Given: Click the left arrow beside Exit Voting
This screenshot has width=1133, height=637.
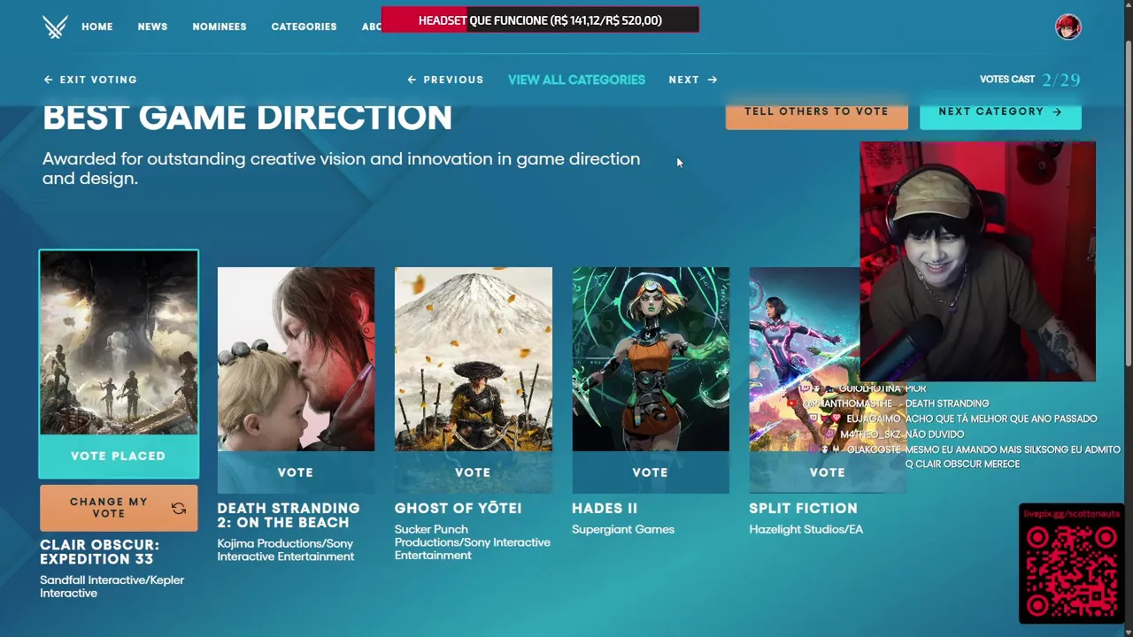Looking at the screenshot, I should pos(48,80).
